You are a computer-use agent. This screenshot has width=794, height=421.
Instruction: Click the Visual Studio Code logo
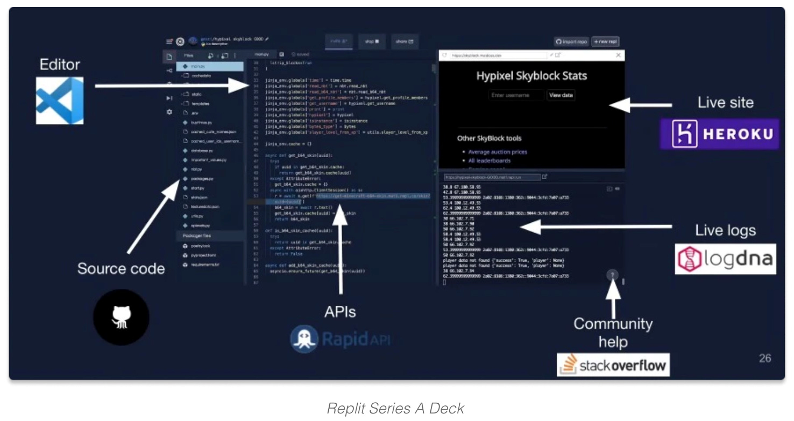[60, 101]
